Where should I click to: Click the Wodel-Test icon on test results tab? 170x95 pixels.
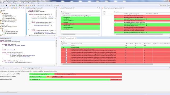tap(60, 8)
